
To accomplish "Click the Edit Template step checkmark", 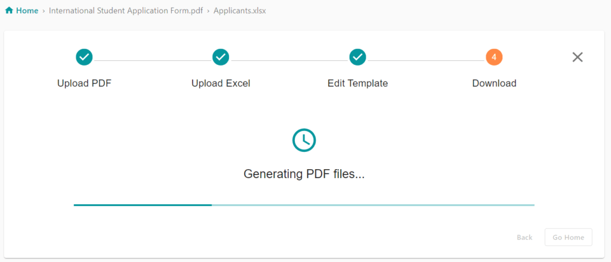I will point(357,57).
